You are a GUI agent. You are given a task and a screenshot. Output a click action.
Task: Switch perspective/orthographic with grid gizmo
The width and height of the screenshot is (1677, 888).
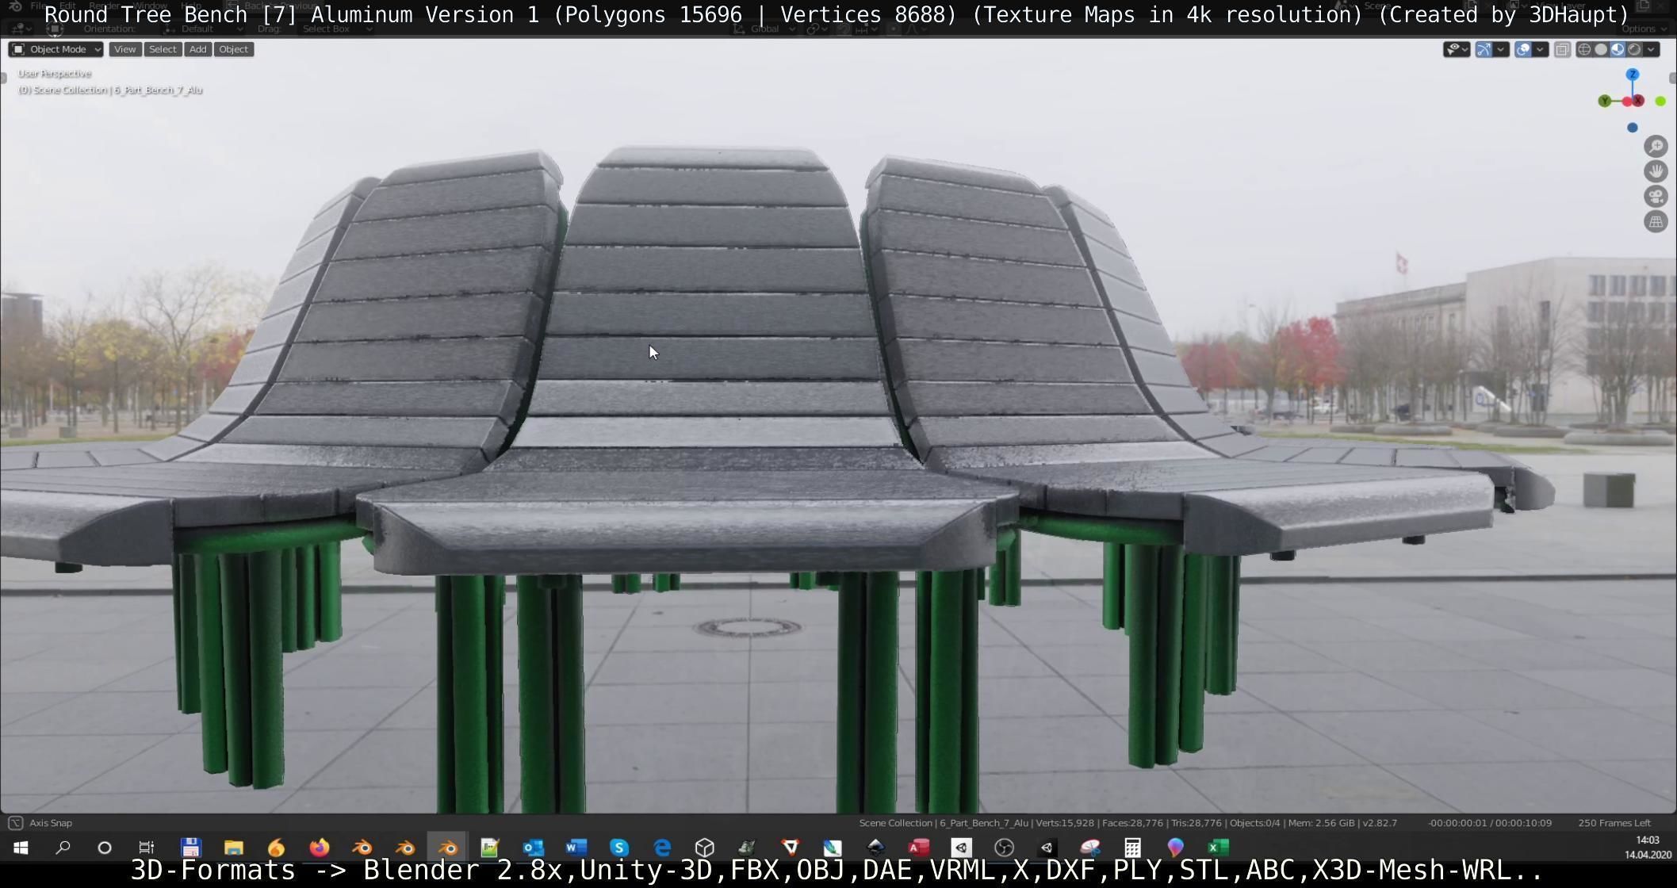[x=1656, y=222]
